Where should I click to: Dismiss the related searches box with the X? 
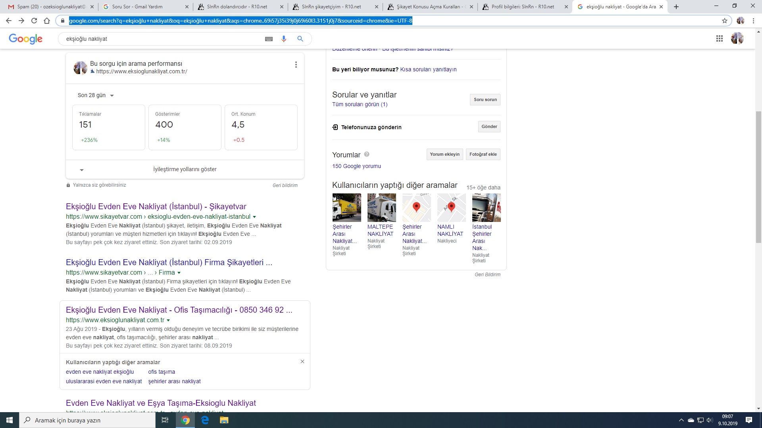(302, 361)
